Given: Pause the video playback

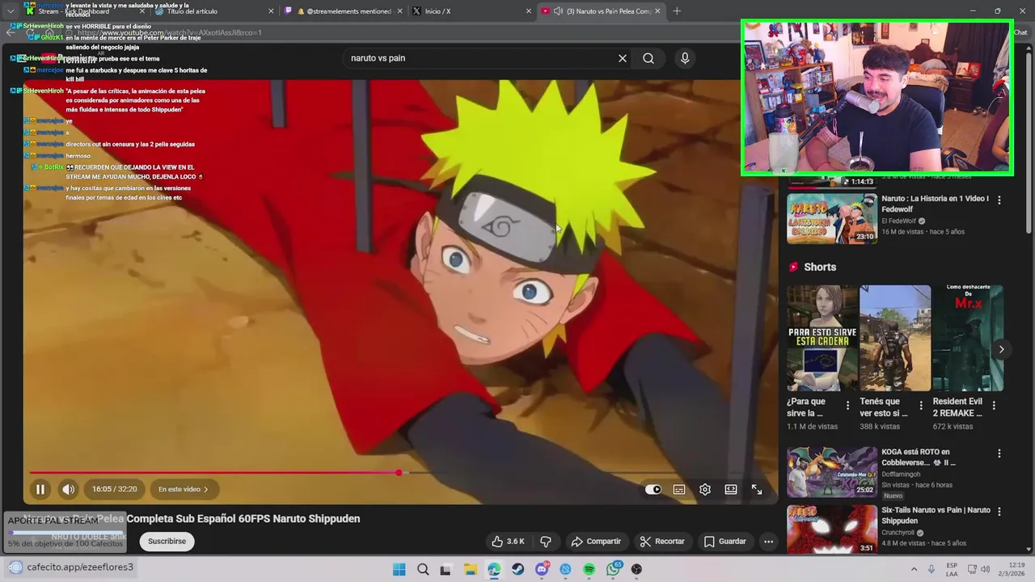Looking at the screenshot, I should (x=40, y=489).
